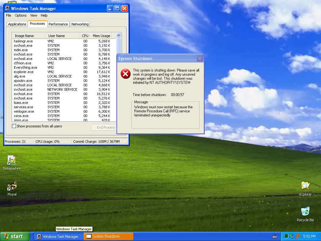Click the Task Manager CPU meter tray icon

(287, 236)
